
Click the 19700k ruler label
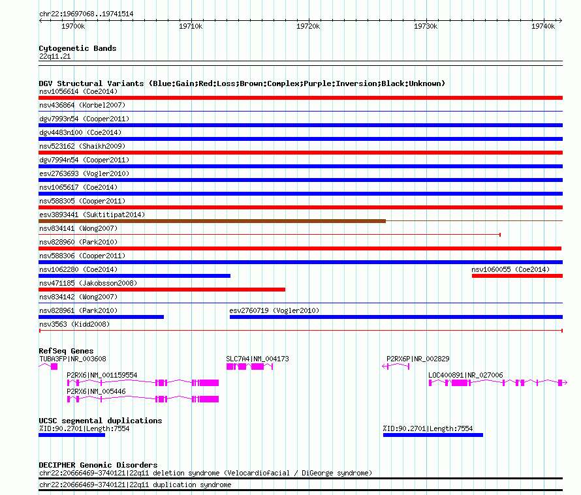(73, 26)
